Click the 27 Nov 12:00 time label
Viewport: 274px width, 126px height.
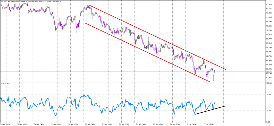pyautogui.click(x=159, y=124)
